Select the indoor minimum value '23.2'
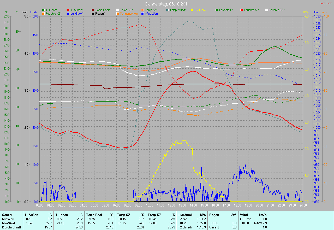 80,219
